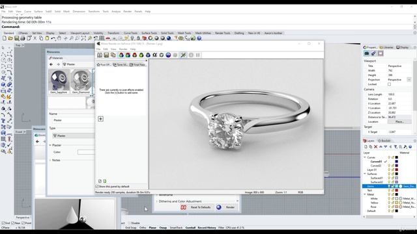Viewport: 417px width, 234px height.
Task: Show RGB channels icon in render window
Action: [x=121, y=55]
